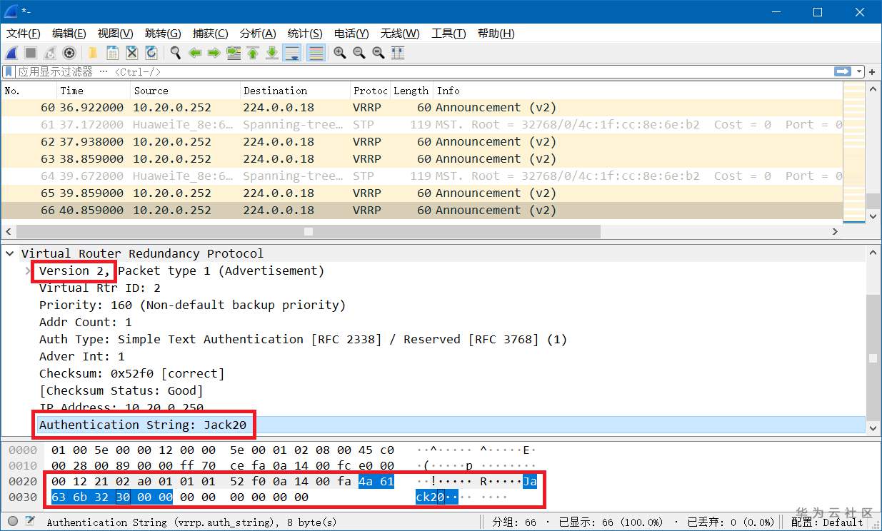The width and height of the screenshot is (882, 531).
Task: Open find packet magnifier icon
Action: pyautogui.click(x=175, y=53)
